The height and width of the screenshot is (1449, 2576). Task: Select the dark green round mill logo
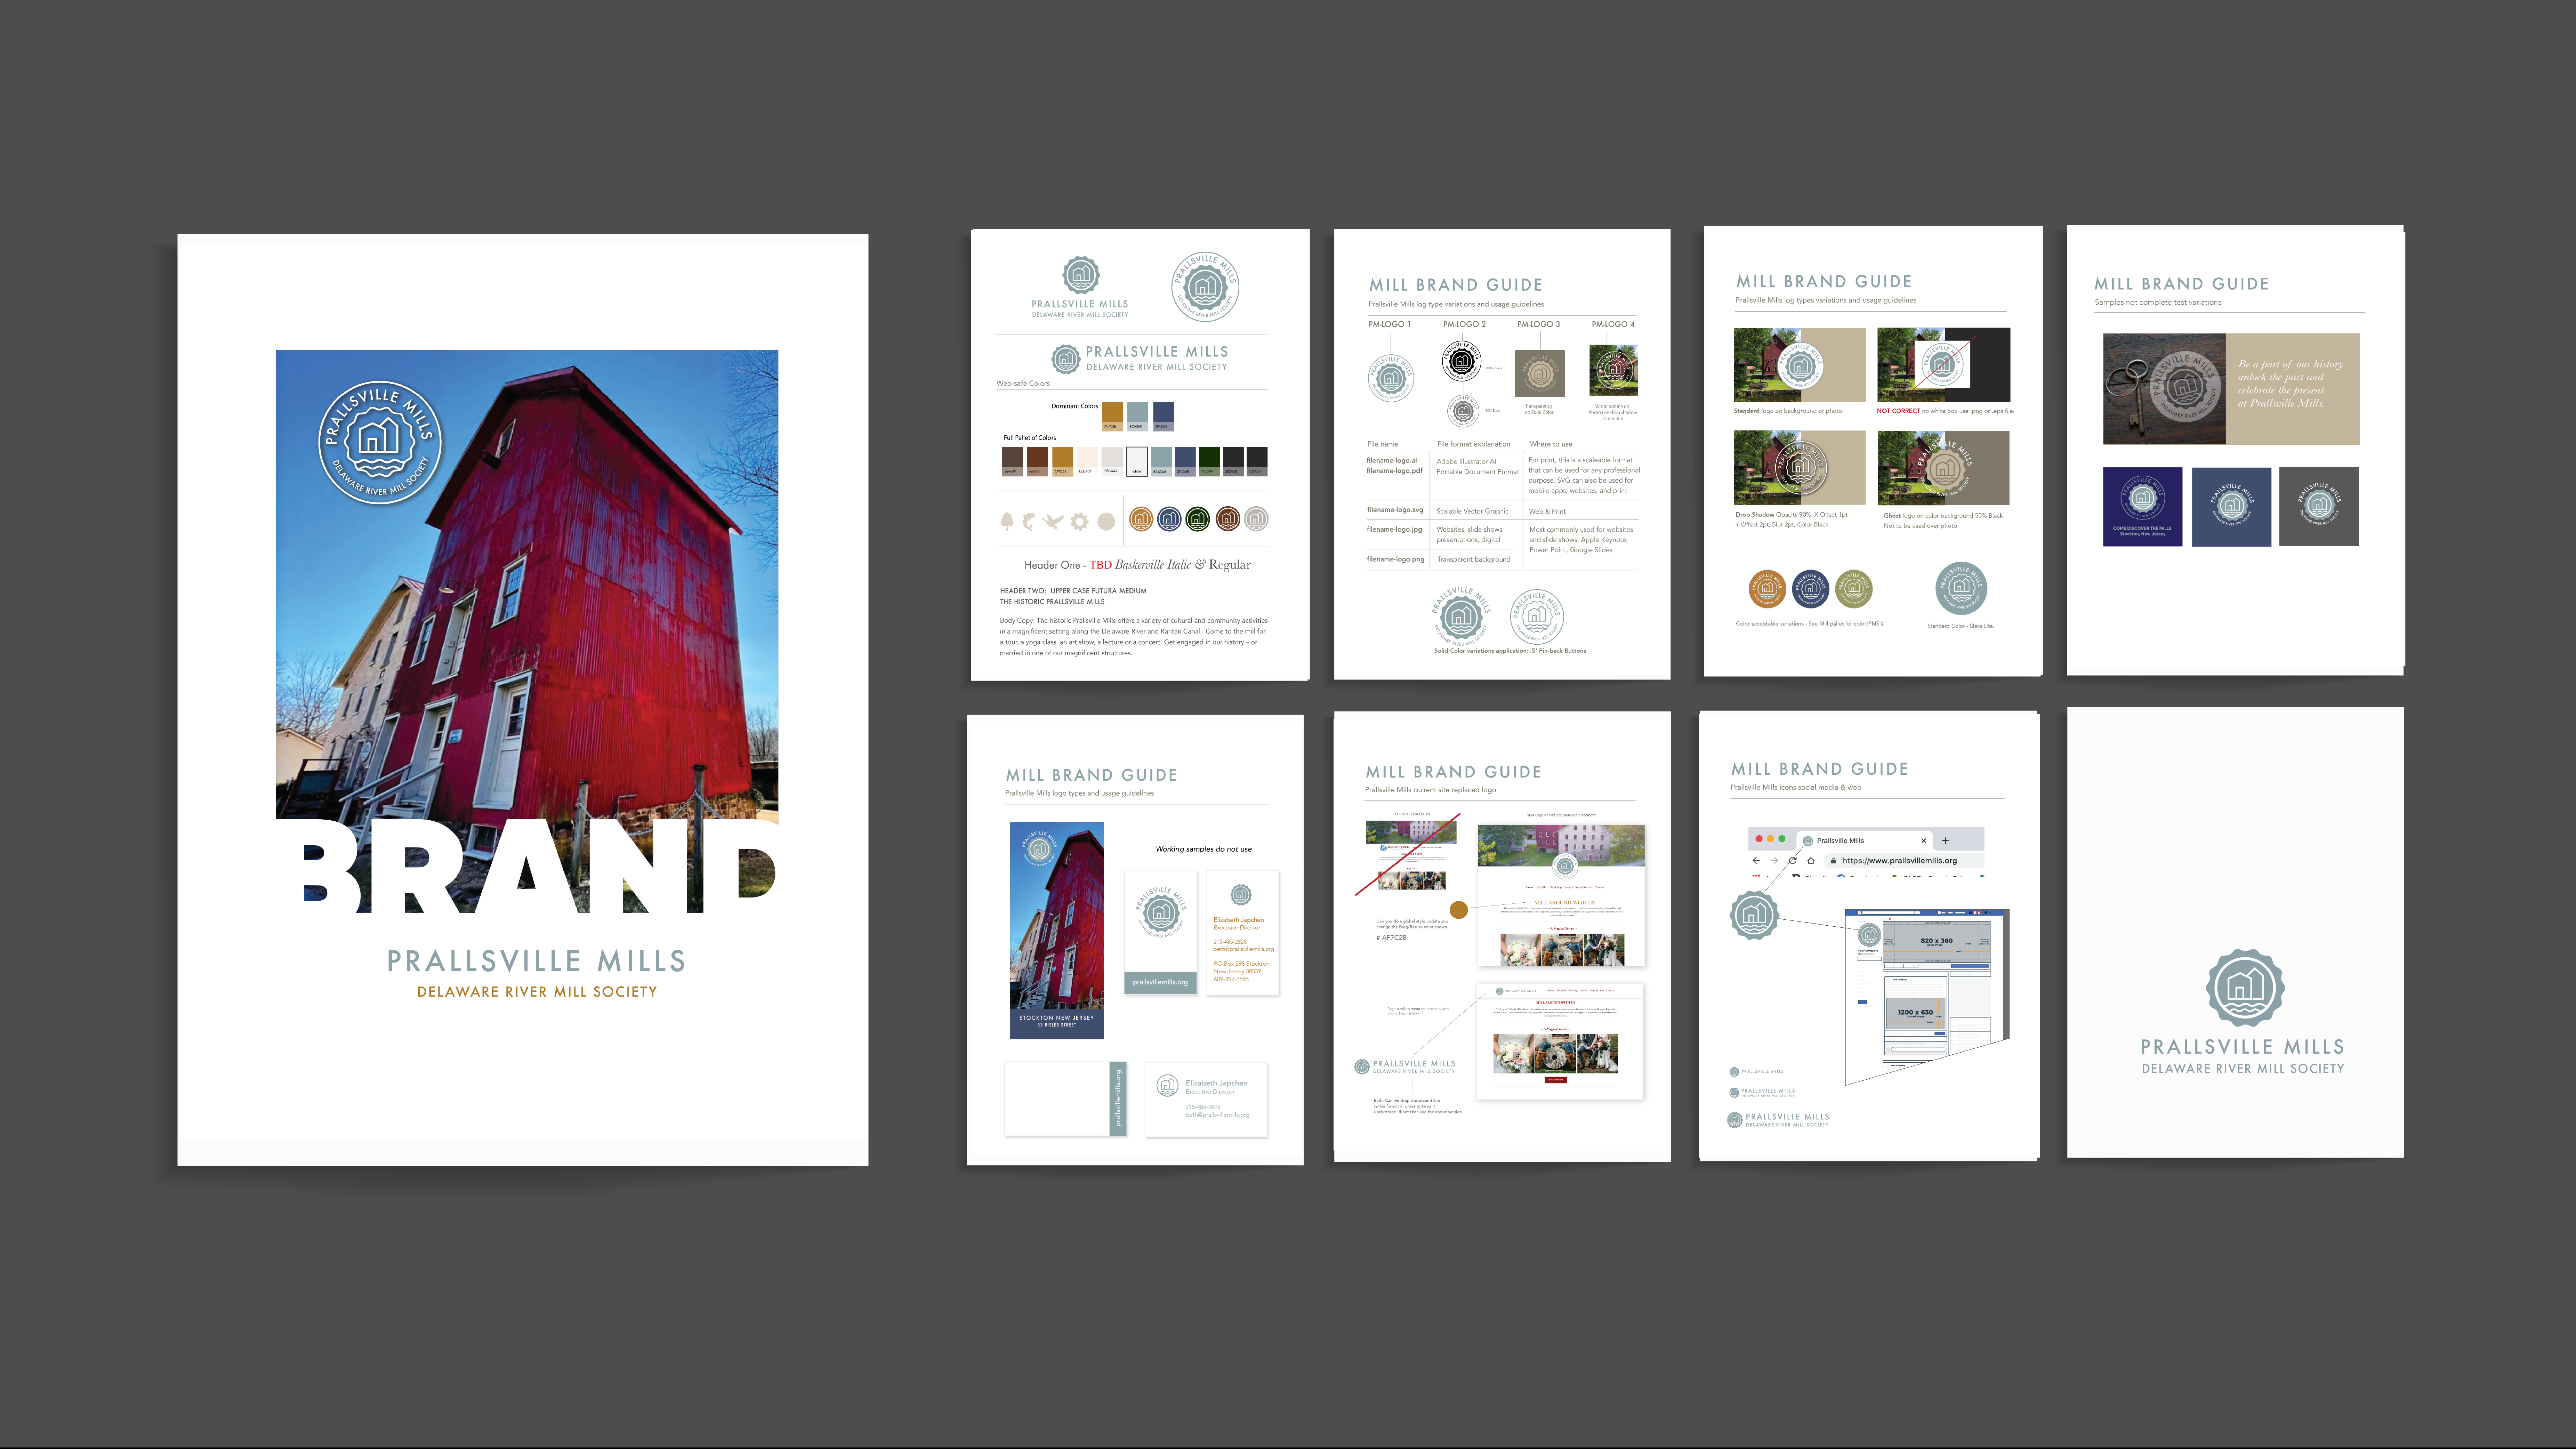[x=1198, y=519]
